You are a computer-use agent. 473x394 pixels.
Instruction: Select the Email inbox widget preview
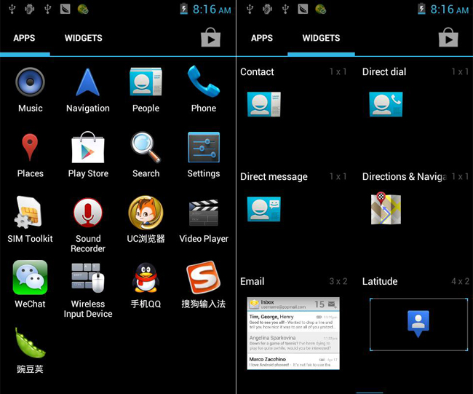point(293,334)
